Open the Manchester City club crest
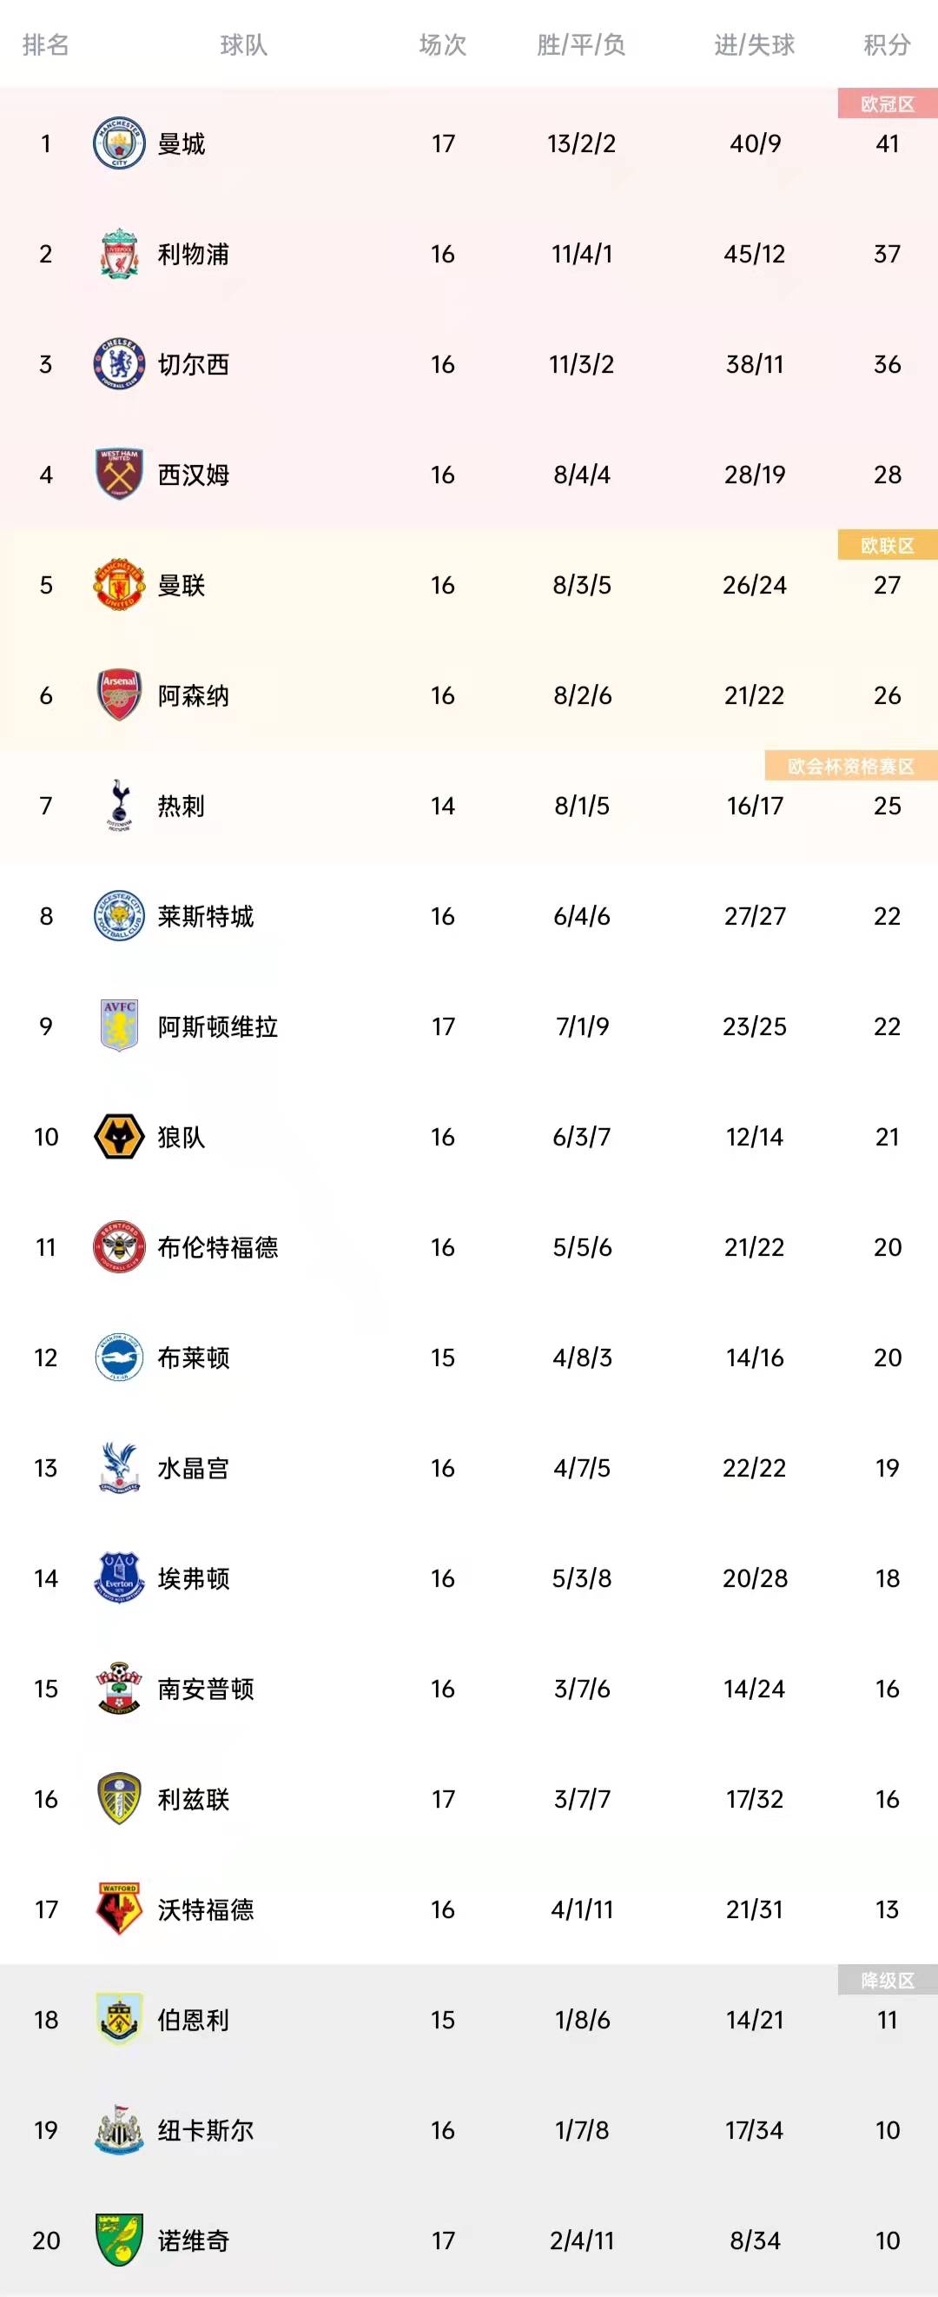Viewport: 938px width, 2297px height. pyautogui.click(x=119, y=143)
